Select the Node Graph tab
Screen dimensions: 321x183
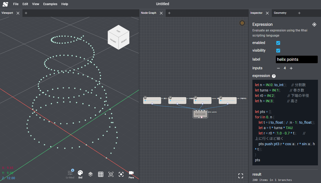coord(149,13)
